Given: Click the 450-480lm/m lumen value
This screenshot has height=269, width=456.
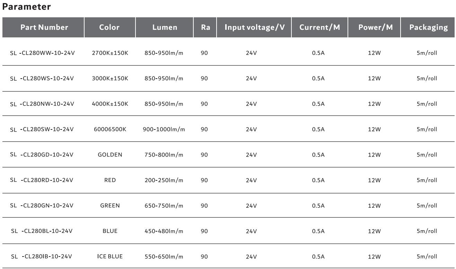Looking at the screenshot, I should 164,231.
